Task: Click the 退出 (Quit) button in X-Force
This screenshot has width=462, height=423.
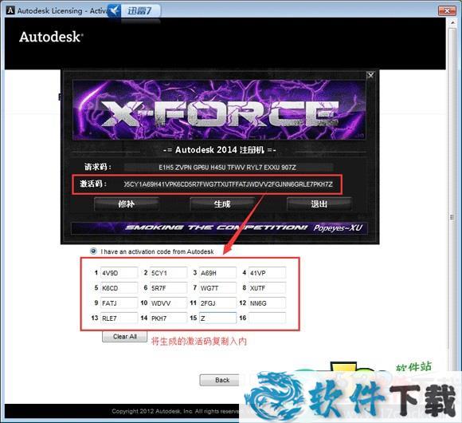Action: 319,204
